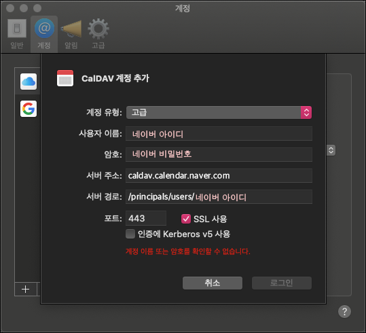Image resolution: width=366 pixels, height=333 pixels.
Task: Open the 일반 preferences tab
Action: coord(17,34)
